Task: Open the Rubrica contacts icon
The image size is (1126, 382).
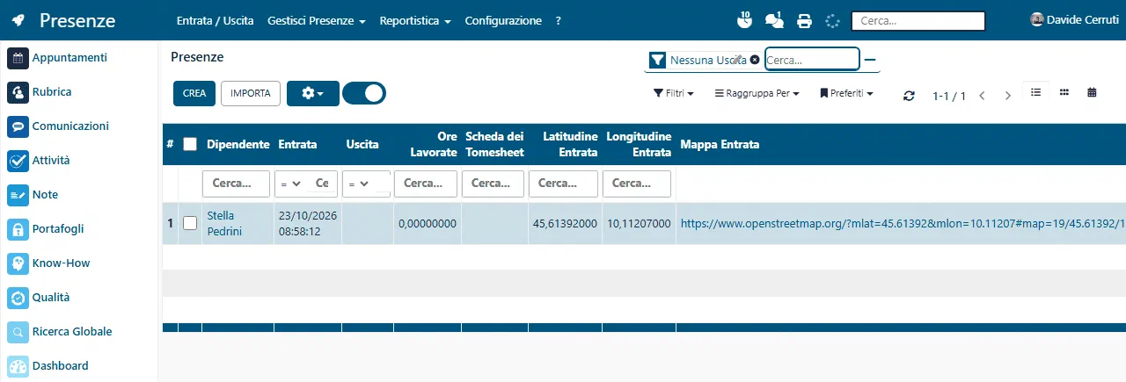Action: (18, 92)
